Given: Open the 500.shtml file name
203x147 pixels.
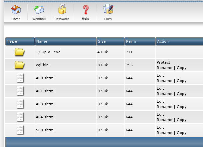Looking at the screenshot, I should pyautogui.click(x=45, y=130).
